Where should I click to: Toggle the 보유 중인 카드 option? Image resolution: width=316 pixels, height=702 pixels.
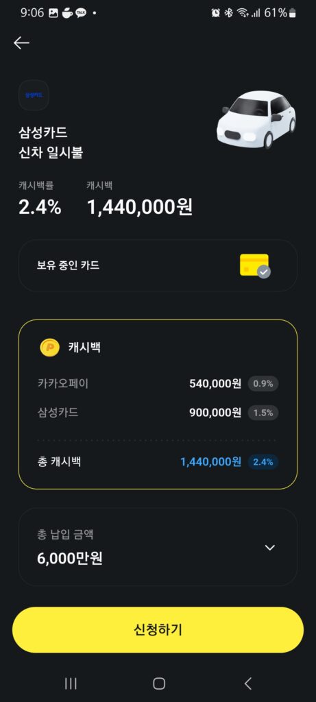coord(158,265)
